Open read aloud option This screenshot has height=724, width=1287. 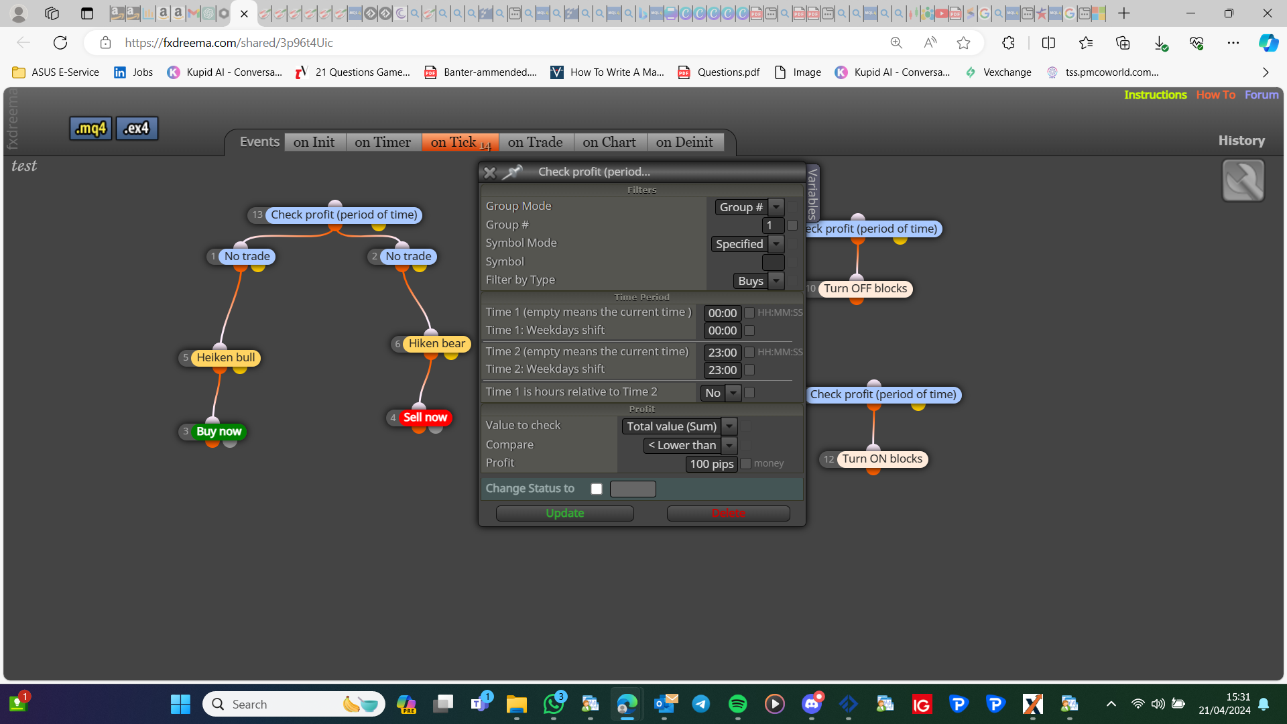[x=930, y=43]
